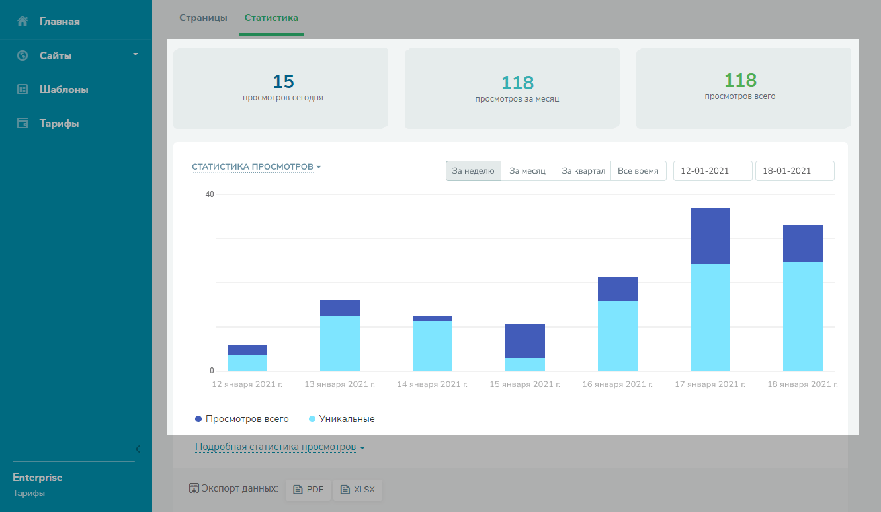Collapse sidebar with the left chevron

pyautogui.click(x=138, y=449)
